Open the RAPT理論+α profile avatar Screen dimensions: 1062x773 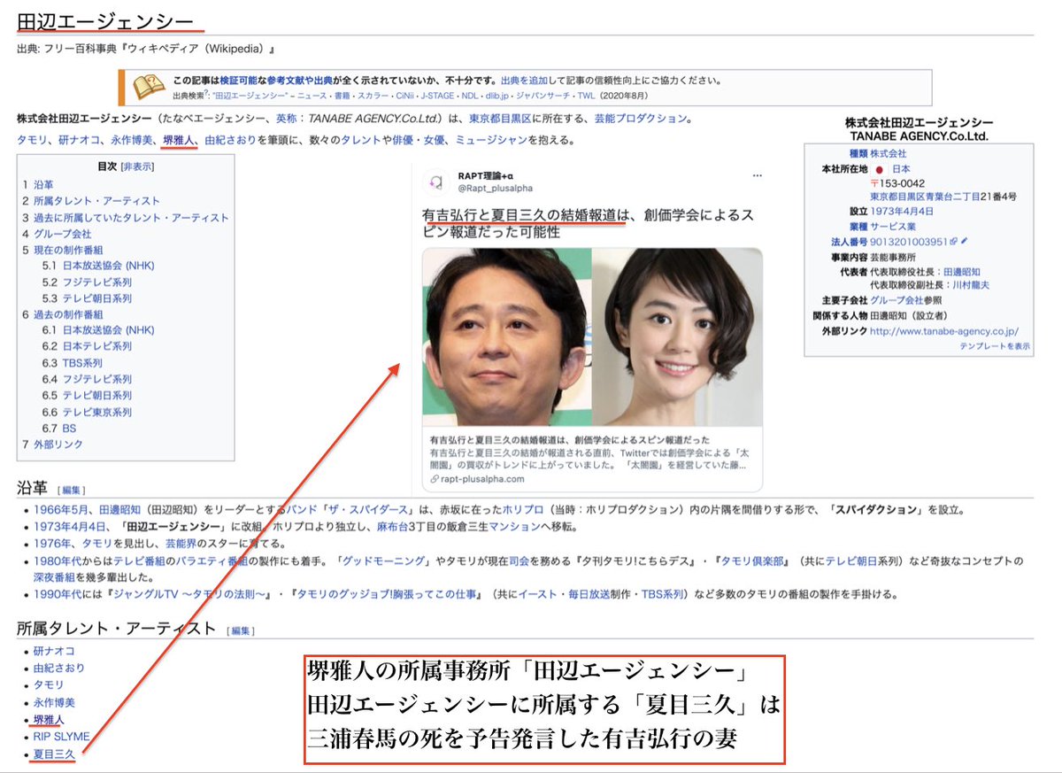(435, 181)
